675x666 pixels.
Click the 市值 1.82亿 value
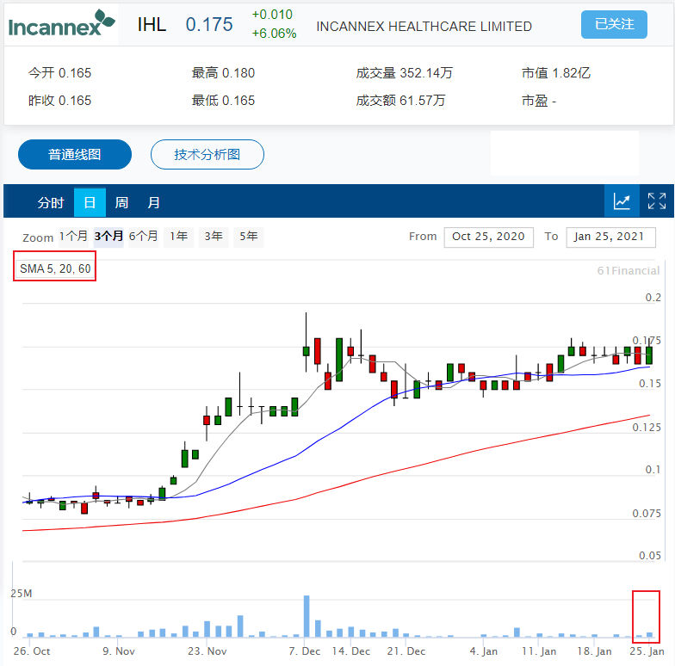tap(556, 72)
